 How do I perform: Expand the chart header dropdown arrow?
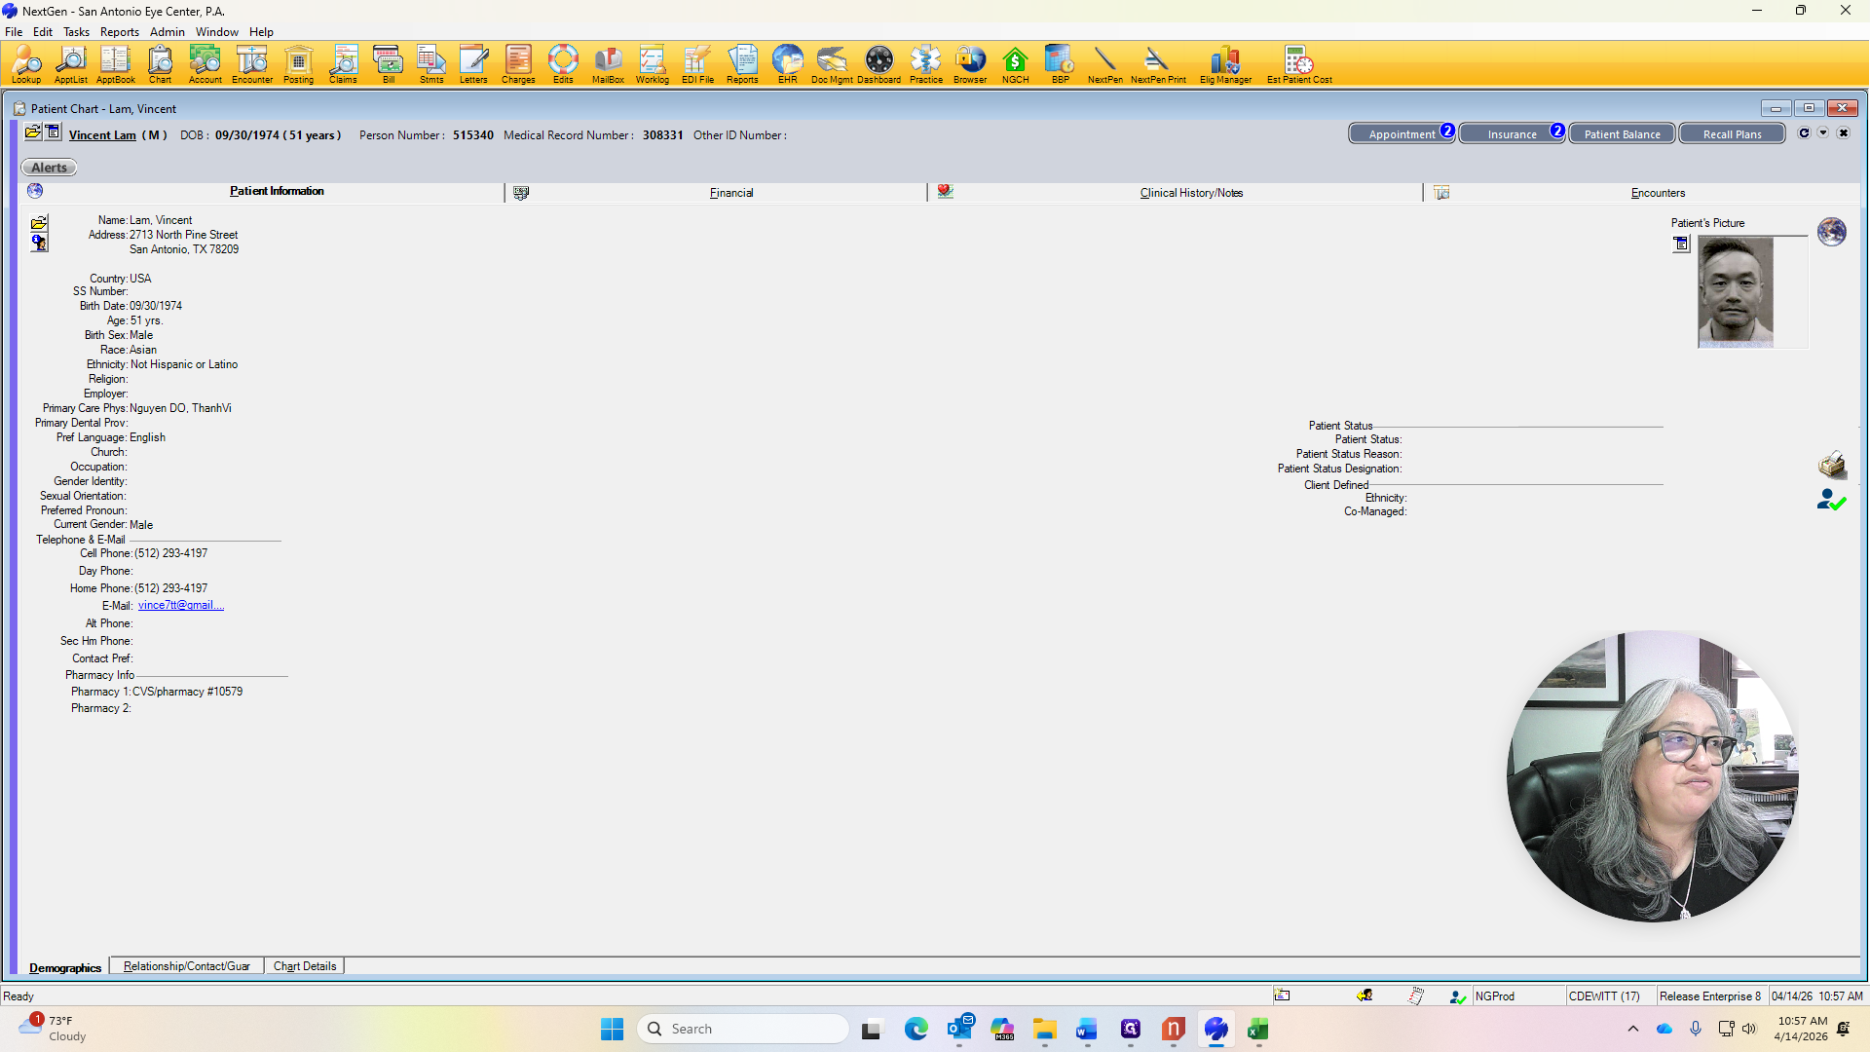pyautogui.click(x=1823, y=133)
